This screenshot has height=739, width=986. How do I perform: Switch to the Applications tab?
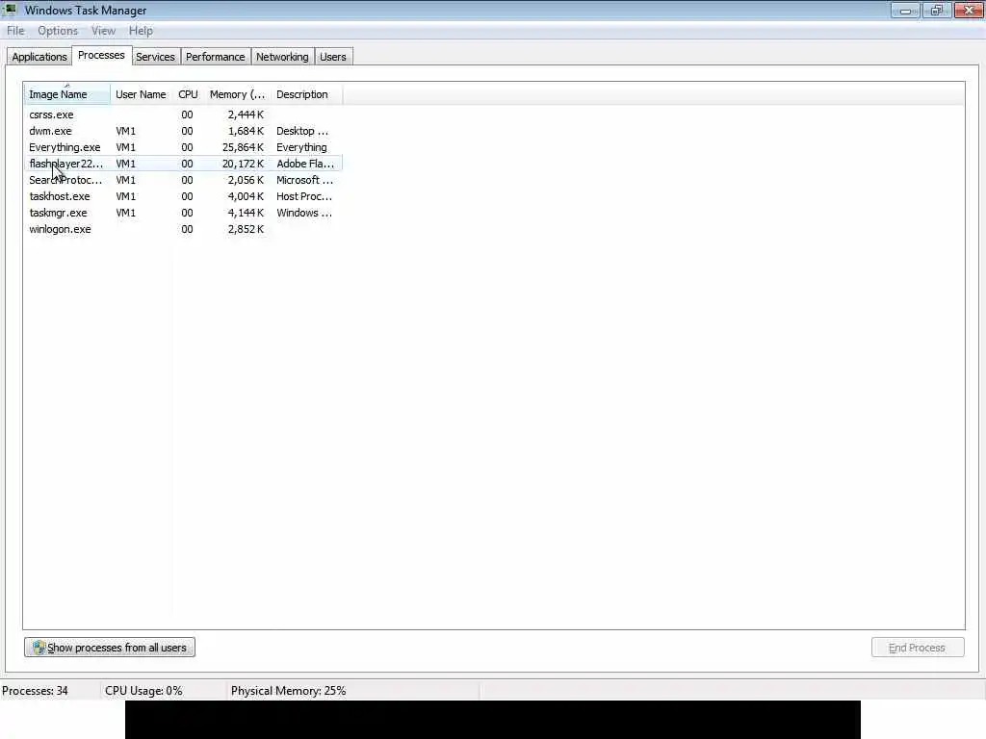(x=39, y=57)
